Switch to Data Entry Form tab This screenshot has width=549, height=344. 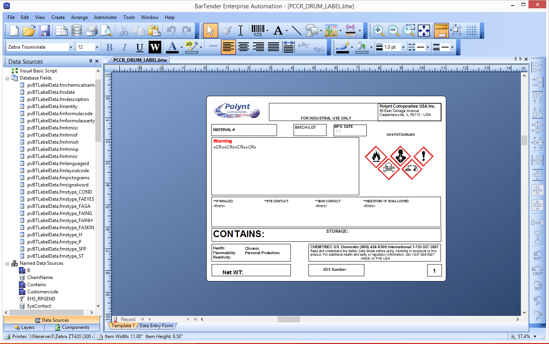point(156,326)
